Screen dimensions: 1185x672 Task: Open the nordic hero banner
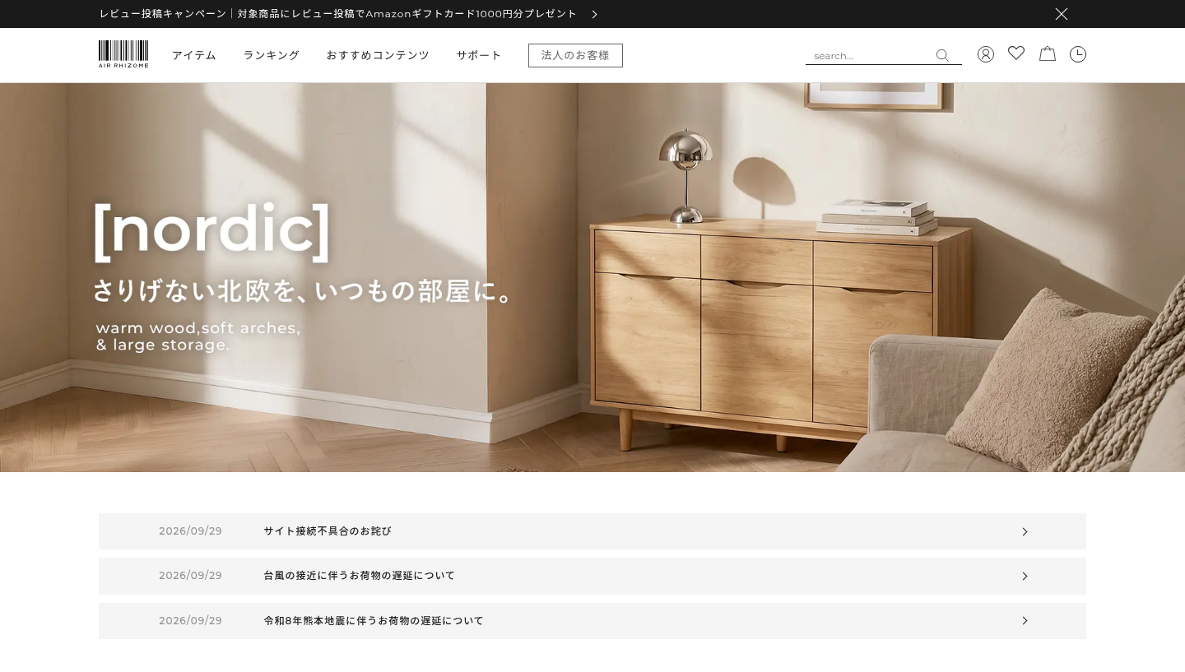pyautogui.click(x=592, y=277)
